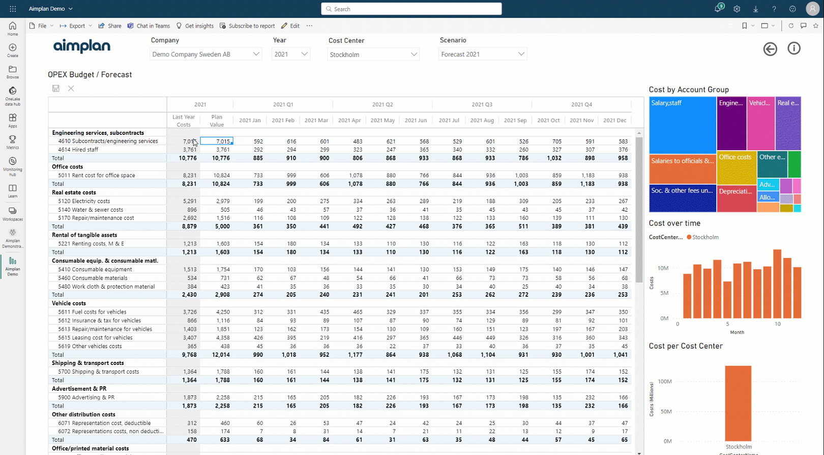Image resolution: width=824 pixels, height=455 pixels.
Task: Refresh the report visuals
Action: coord(791,25)
